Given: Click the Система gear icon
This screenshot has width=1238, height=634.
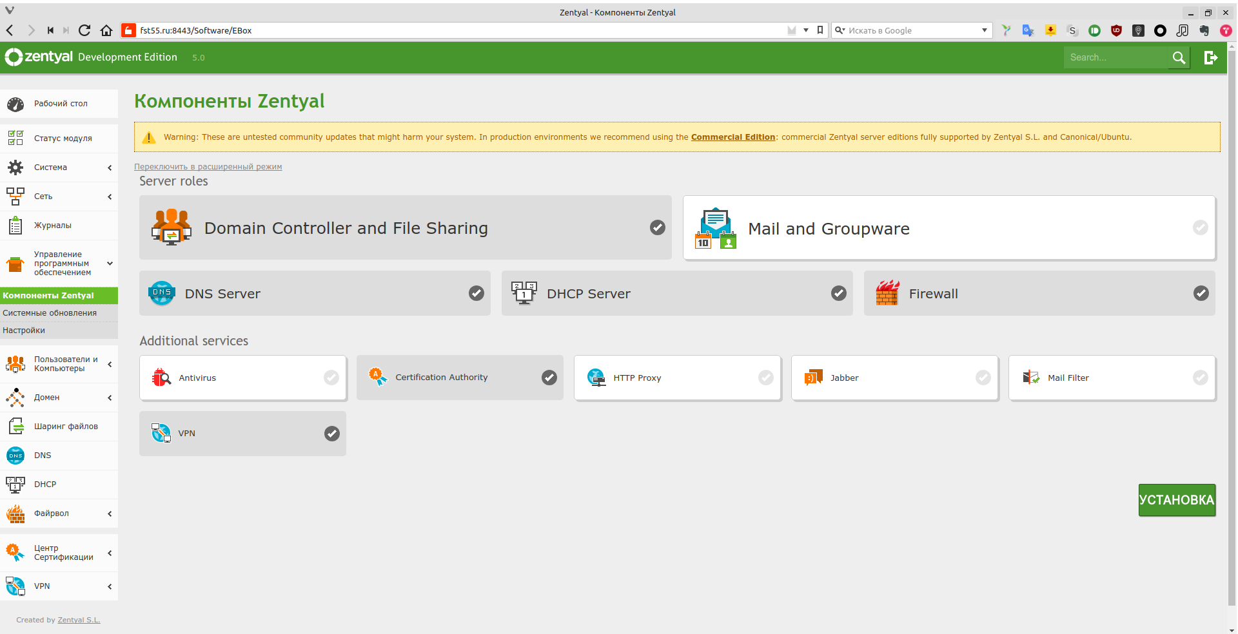Looking at the screenshot, I should (x=15, y=168).
